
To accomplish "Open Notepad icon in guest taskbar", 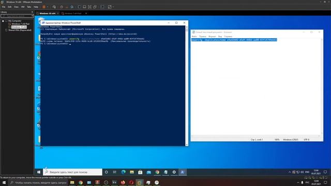I will coord(165,172).
